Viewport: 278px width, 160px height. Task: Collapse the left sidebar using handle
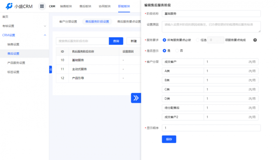50,69
